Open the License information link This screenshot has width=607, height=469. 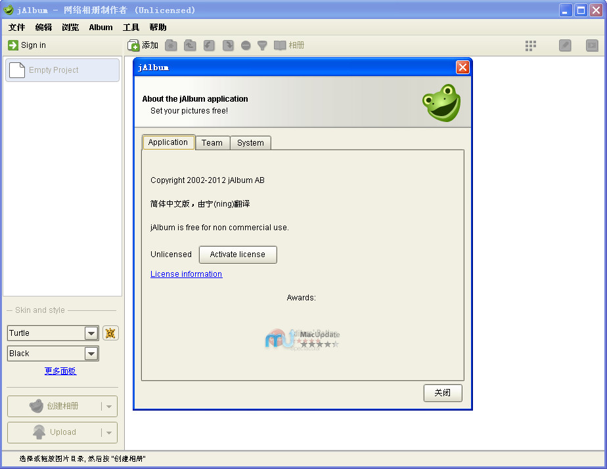coord(186,274)
